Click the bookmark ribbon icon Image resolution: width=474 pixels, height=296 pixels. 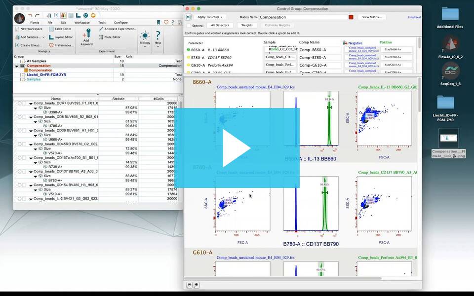(x=158, y=22)
